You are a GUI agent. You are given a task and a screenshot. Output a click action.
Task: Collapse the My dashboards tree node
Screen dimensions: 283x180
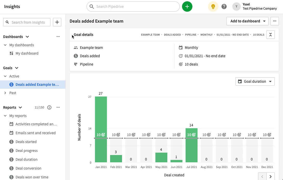(x=5, y=45)
